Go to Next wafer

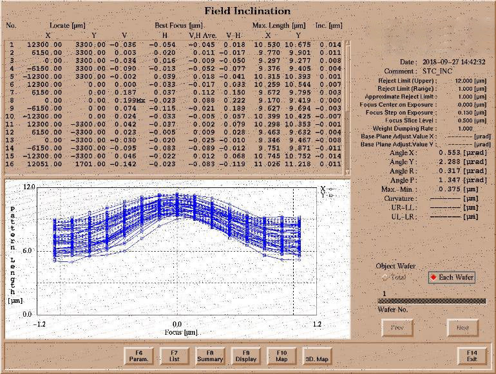[463, 328]
